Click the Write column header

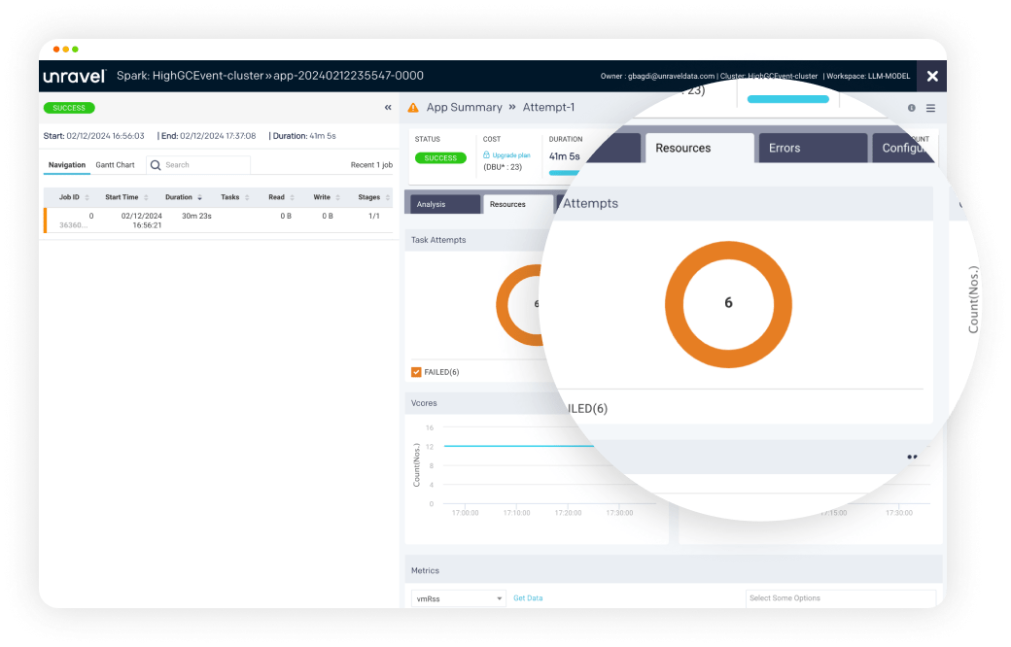tap(322, 197)
